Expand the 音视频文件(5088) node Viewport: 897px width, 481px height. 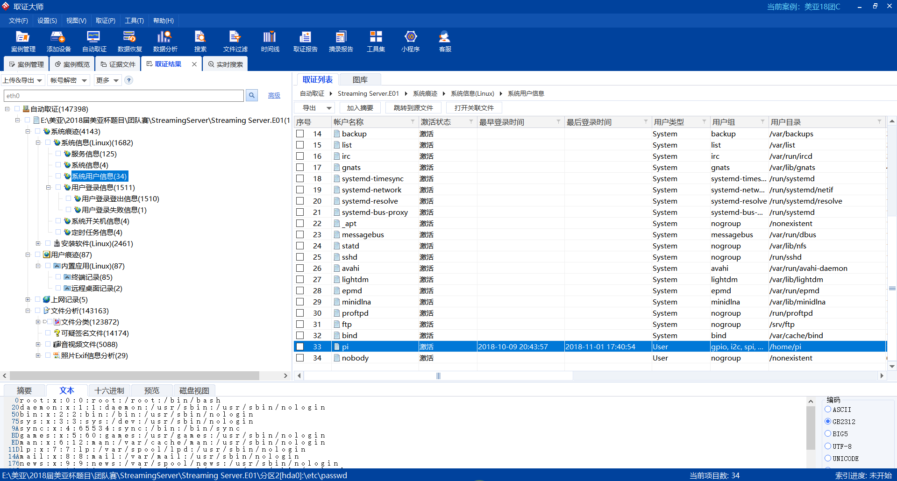coord(38,344)
